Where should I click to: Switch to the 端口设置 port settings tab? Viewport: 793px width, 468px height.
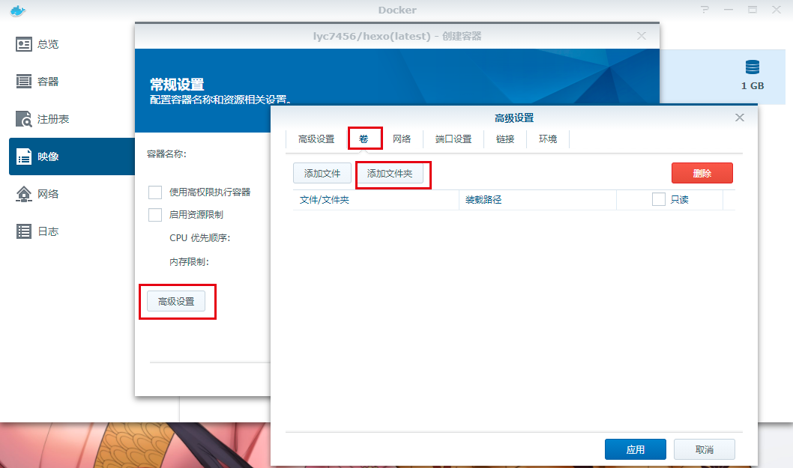pos(453,139)
